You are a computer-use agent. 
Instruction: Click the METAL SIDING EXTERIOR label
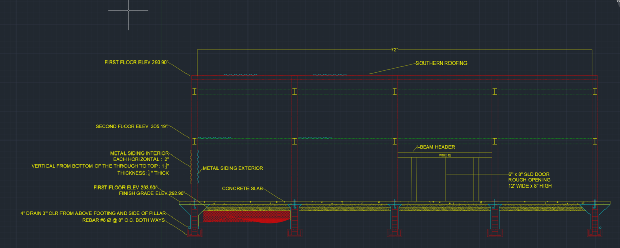coord(233,168)
